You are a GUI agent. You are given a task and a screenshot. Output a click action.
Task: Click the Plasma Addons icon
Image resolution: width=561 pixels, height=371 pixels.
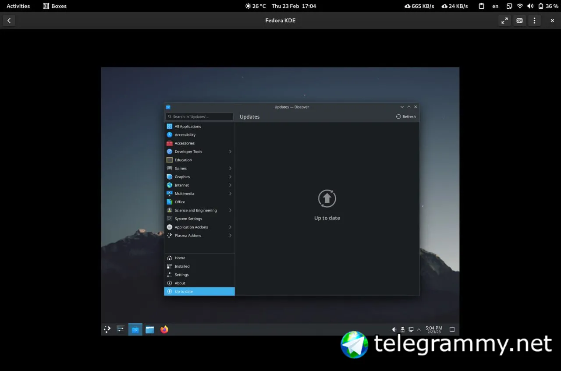(170, 236)
